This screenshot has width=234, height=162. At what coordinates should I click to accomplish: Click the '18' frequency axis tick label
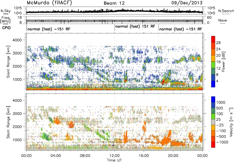tap(20, 18)
